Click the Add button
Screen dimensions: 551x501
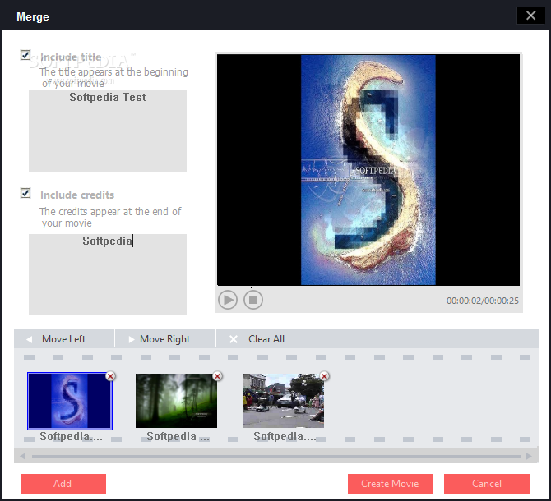(63, 484)
